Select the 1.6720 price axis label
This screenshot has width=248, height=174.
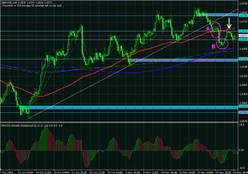243,22
